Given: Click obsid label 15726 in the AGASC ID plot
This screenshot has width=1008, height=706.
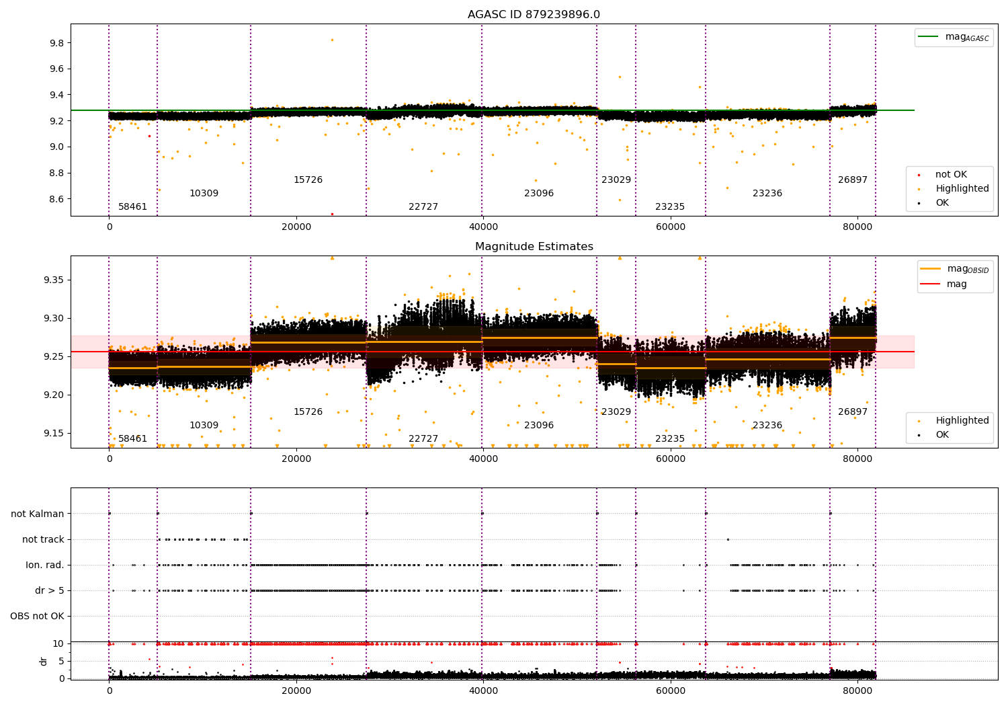Looking at the screenshot, I should click(x=308, y=180).
